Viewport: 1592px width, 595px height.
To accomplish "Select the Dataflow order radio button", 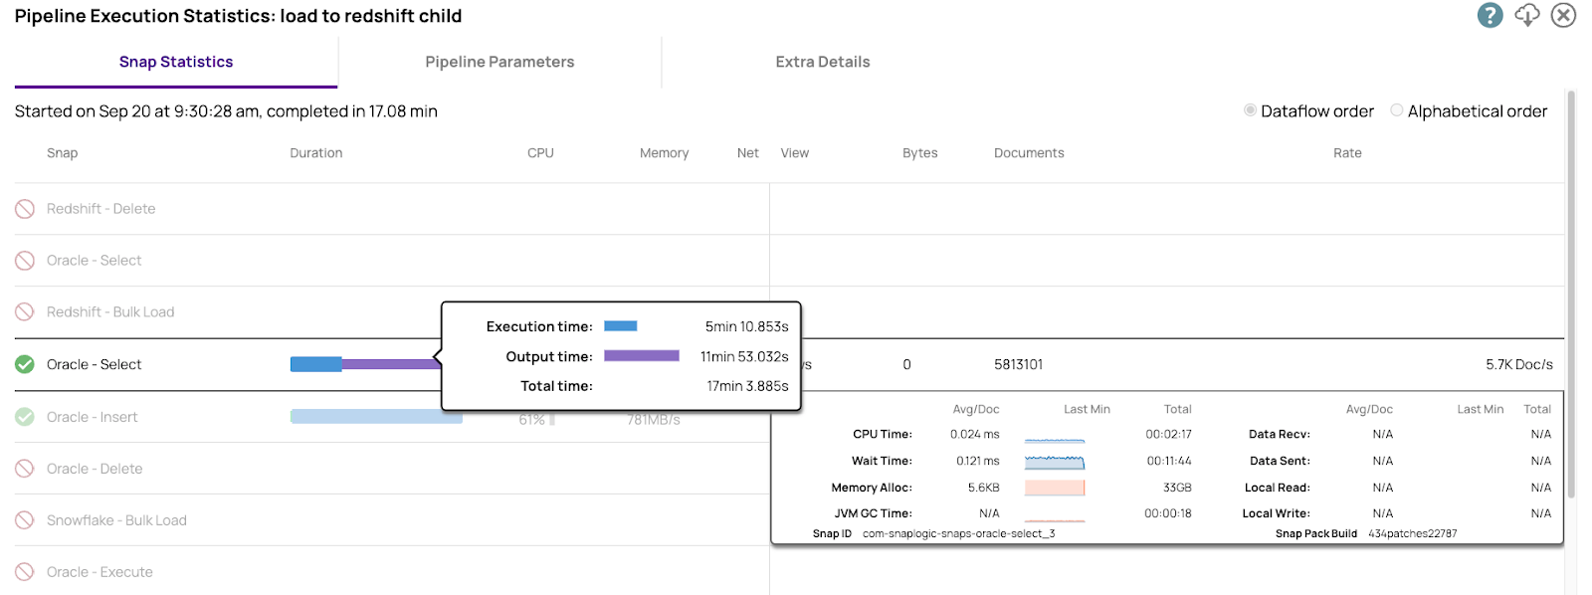I will pos(1250,110).
